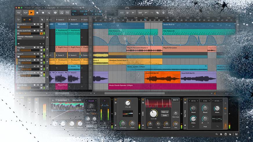
Task: Click the Group 4 volume fader
Action: pos(30,57)
